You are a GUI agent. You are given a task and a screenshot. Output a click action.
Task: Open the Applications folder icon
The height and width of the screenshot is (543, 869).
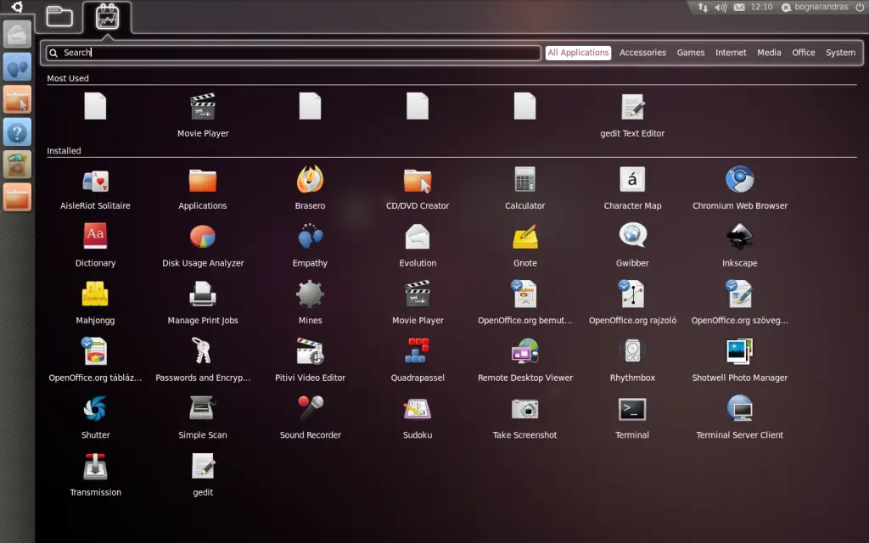pyautogui.click(x=202, y=189)
